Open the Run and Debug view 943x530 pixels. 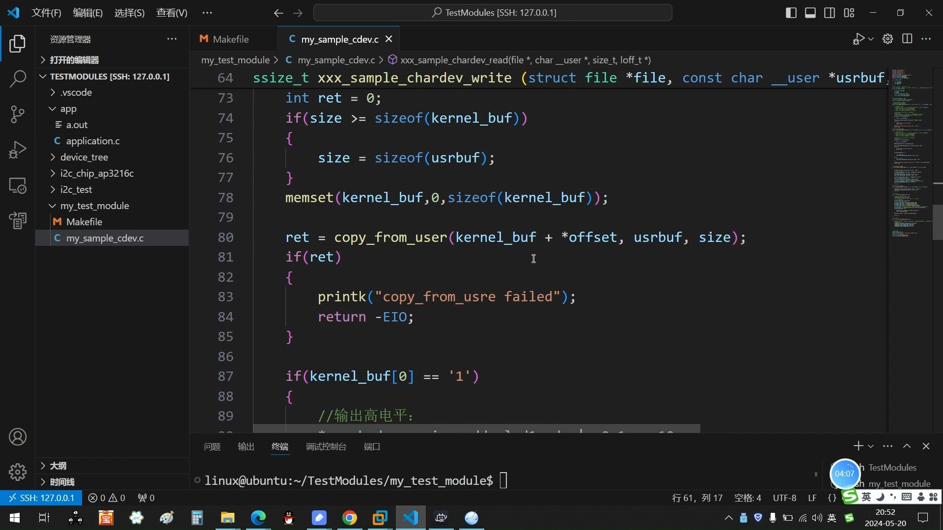click(x=18, y=150)
